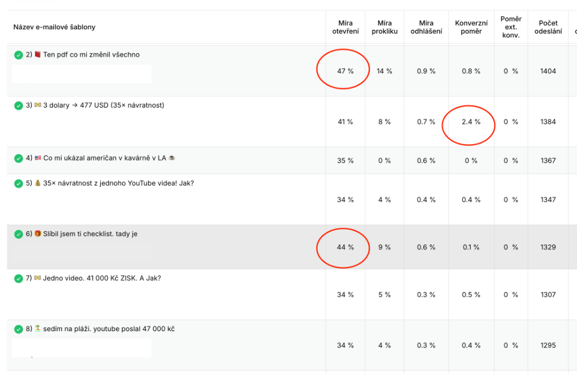
Task: Click "Název e-mailové šablony" header
Action: click(54, 27)
